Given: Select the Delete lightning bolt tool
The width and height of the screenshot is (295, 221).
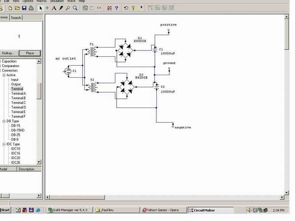Looking at the screenshot, I should pyautogui.click(x=61, y=8).
